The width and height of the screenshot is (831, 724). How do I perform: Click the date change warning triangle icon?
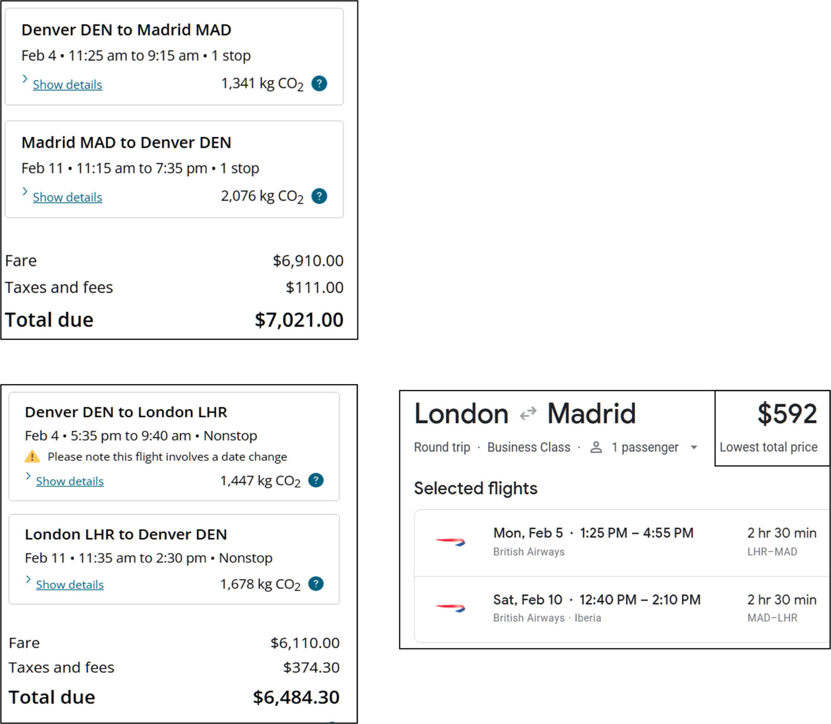[x=32, y=457]
